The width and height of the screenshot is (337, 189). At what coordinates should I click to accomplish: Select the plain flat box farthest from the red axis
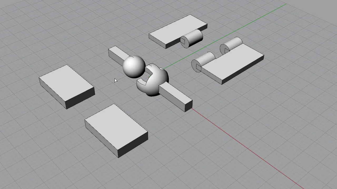pos(67,87)
